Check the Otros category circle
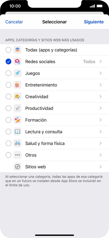 (9, 155)
